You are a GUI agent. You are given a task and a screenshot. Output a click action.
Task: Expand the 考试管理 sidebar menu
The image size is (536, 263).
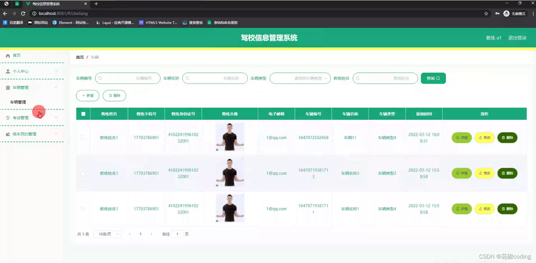(32, 118)
